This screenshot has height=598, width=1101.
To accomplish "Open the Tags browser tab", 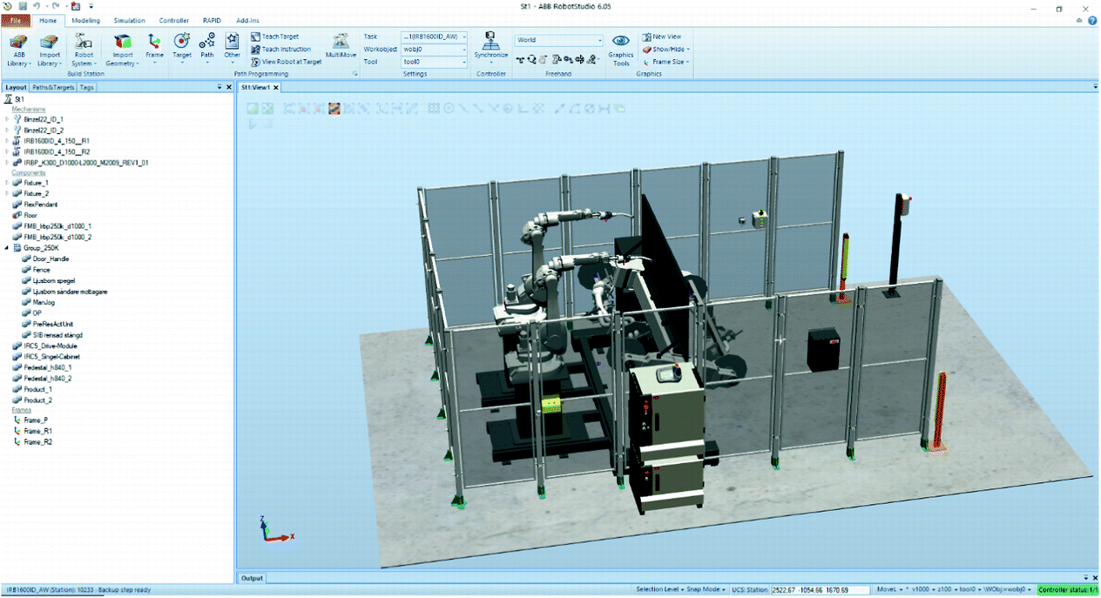I will click(86, 87).
